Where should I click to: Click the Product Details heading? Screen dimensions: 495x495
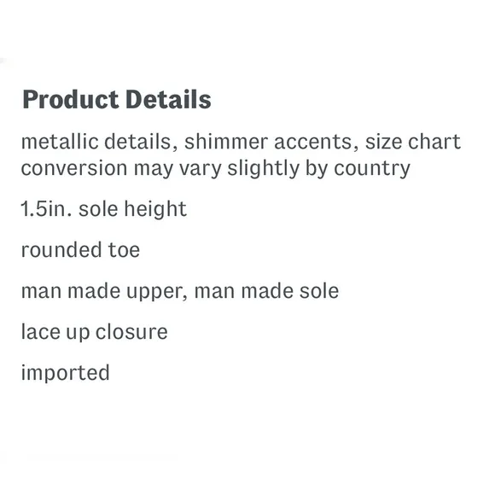117,100
